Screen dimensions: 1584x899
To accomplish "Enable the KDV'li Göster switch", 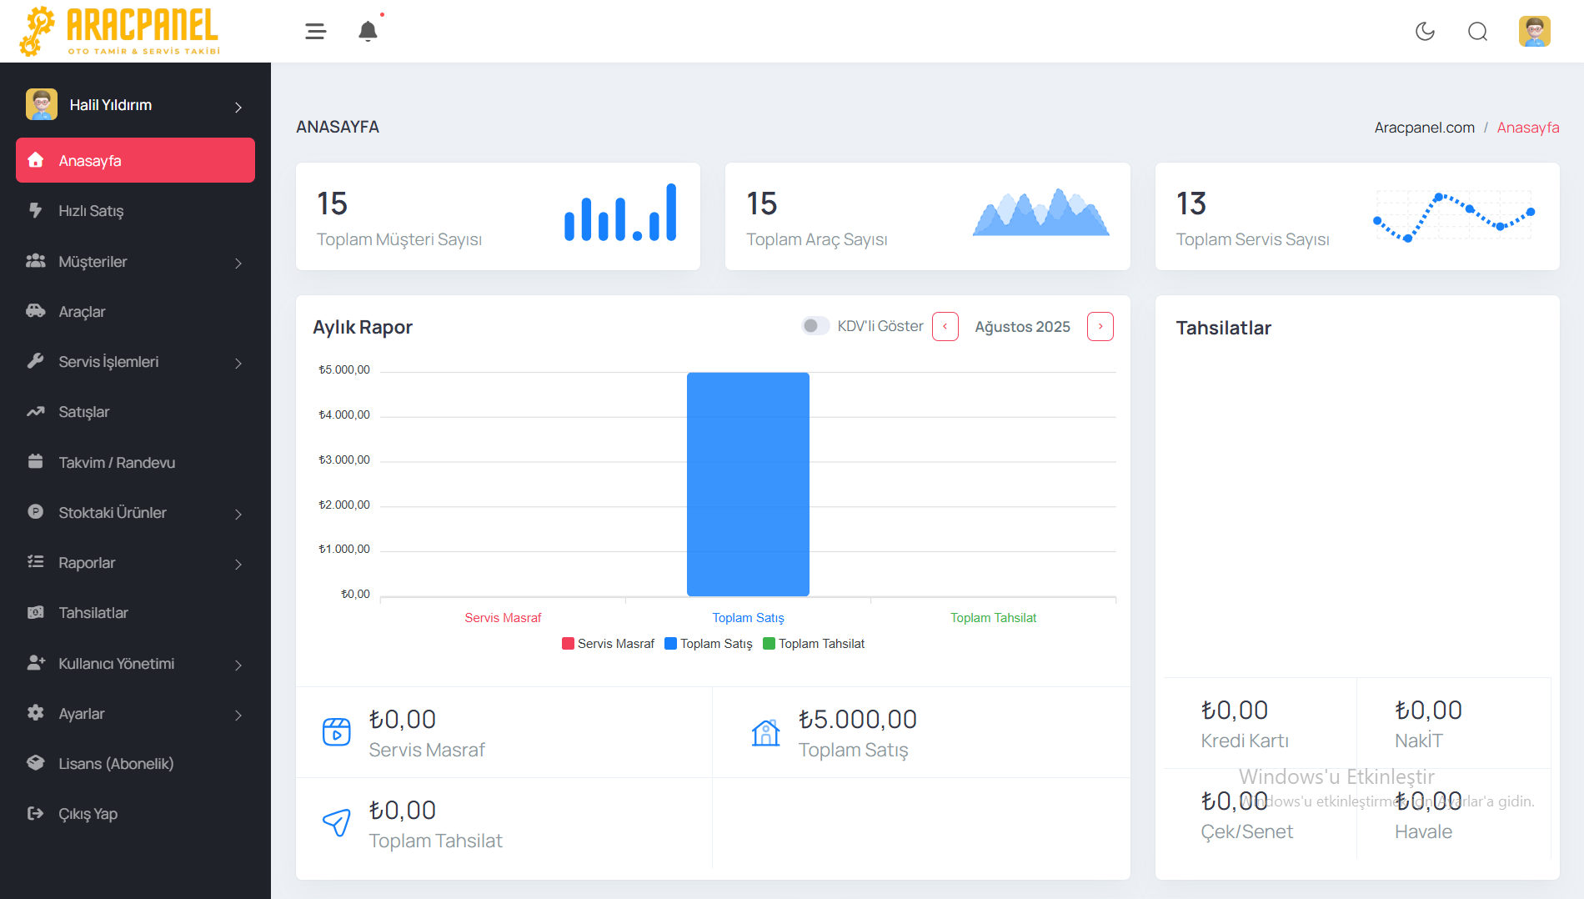I will click(x=815, y=326).
